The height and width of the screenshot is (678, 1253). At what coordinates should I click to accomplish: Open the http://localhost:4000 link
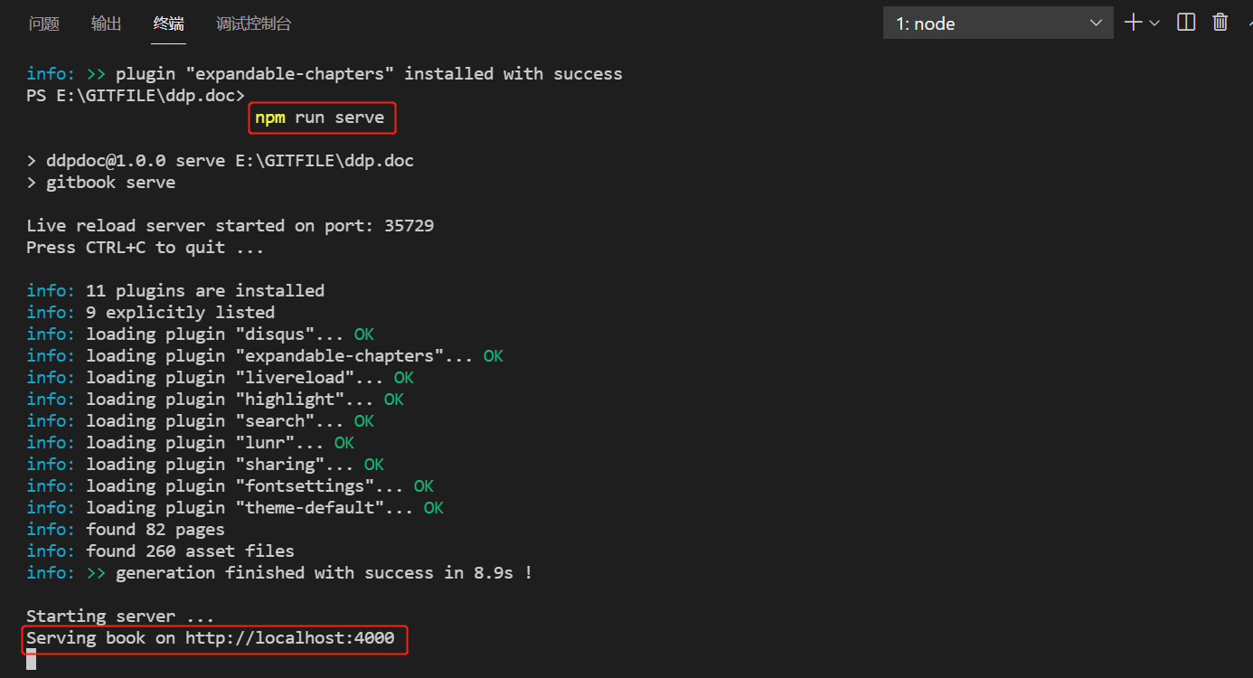click(289, 638)
